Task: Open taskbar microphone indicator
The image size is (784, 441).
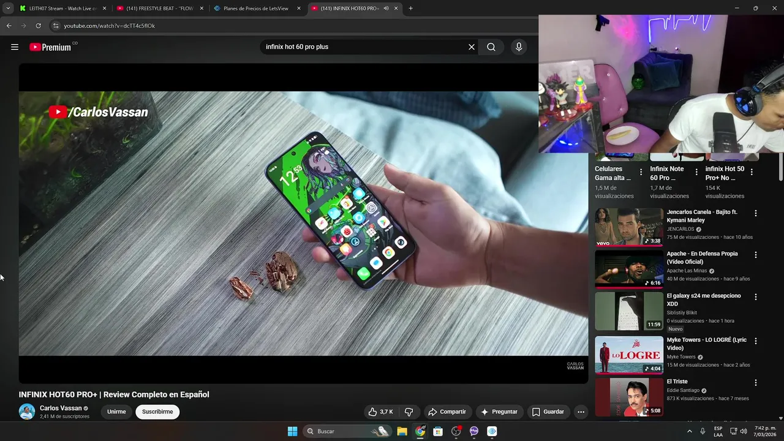Action: (x=703, y=431)
